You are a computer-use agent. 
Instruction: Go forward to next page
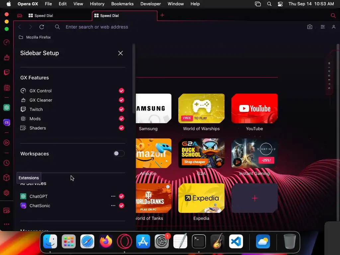coord(31,27)
